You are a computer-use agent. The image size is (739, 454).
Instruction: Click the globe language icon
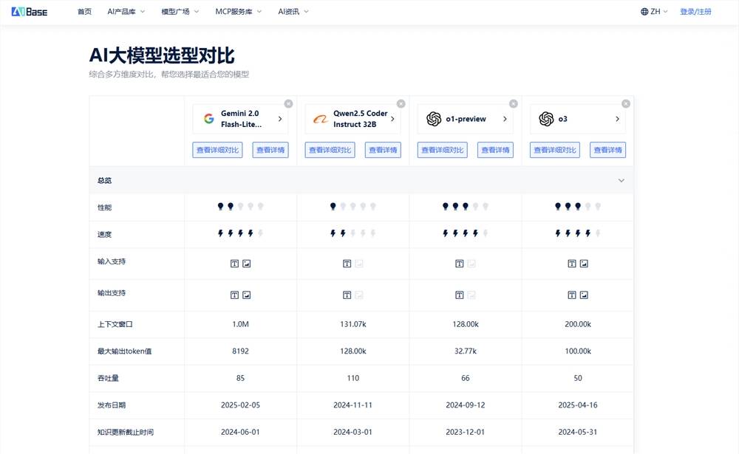coord(644,12)
